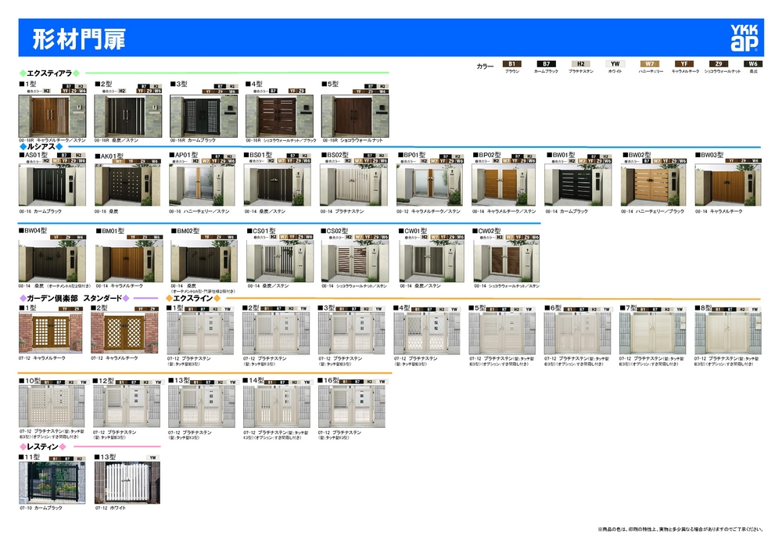Open the ルシアス AS01型 gate image
This screenshot has width=782, height=553.
52,185
